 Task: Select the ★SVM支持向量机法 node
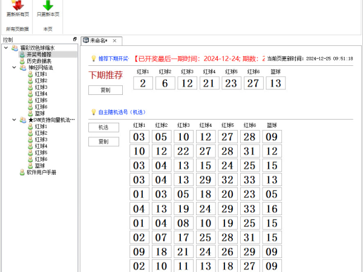(51, 120)
